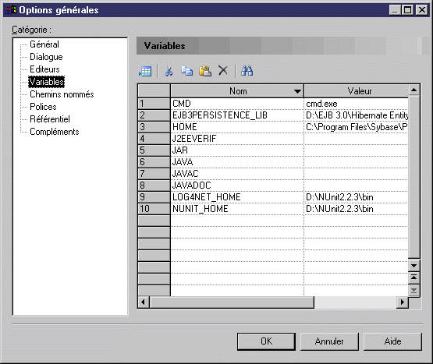Click the Aide button
This screenshot has width=433, height=364.
pos(392,341)
